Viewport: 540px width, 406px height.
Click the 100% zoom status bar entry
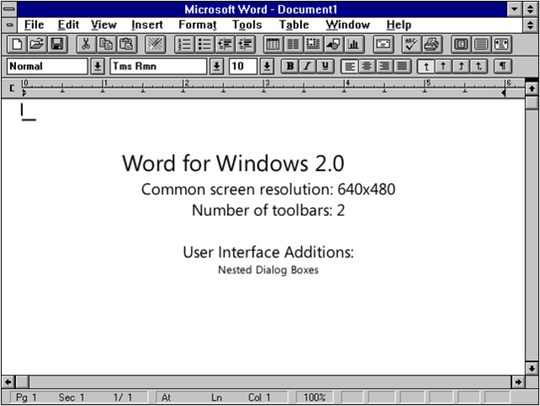pyautogui.click(x=314, y=398)
